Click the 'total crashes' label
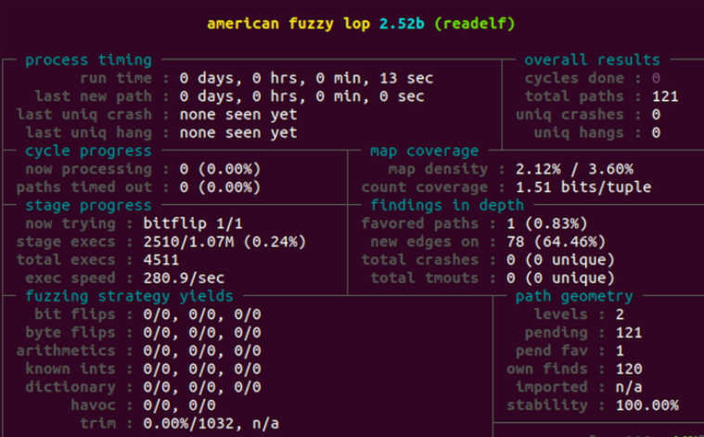704x437 pixels. click(420, 260)
